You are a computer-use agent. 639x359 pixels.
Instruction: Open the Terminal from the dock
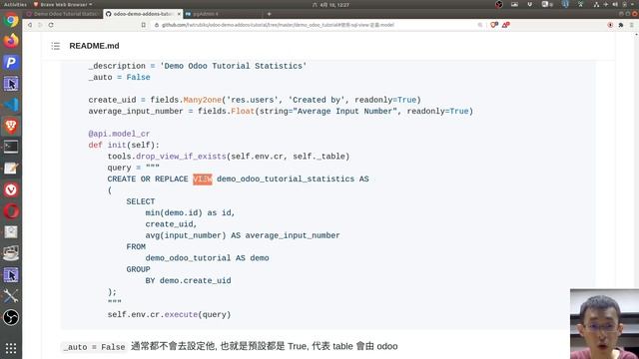click(11, 147)
